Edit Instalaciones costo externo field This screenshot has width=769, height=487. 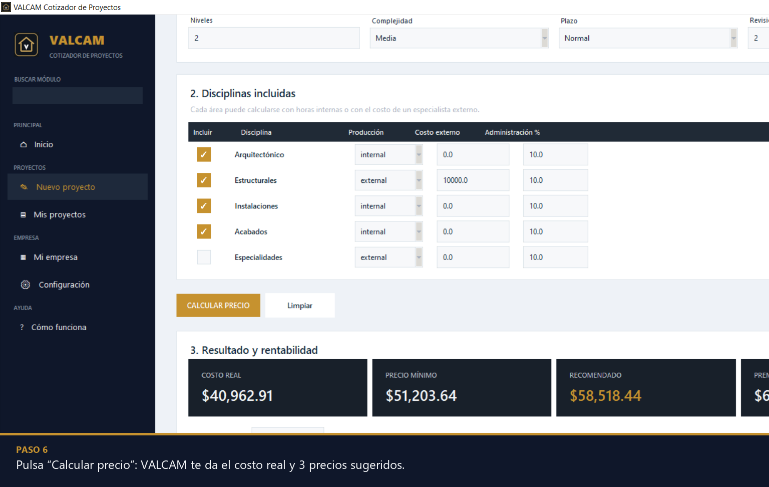[x=473, y=205]
